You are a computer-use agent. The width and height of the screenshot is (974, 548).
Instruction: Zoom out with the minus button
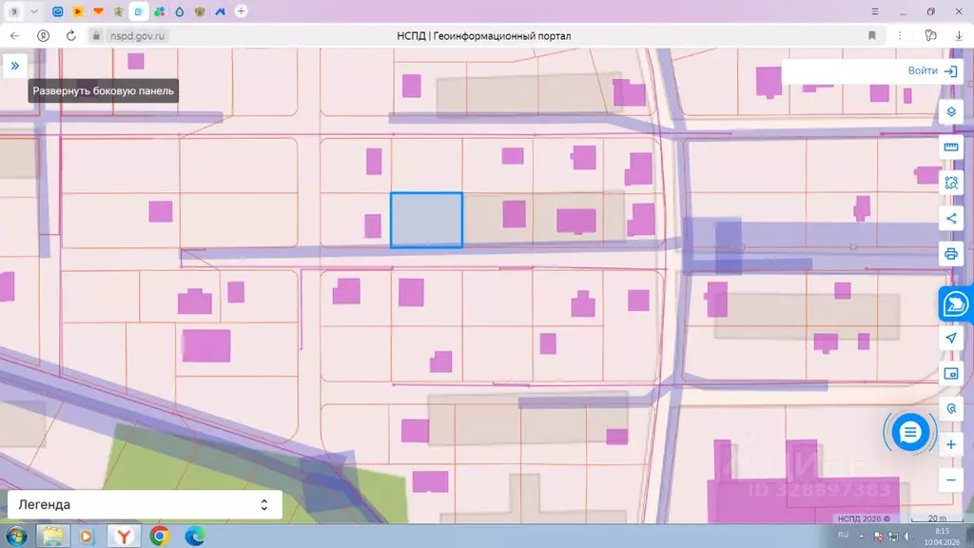(x=950, y=479)
